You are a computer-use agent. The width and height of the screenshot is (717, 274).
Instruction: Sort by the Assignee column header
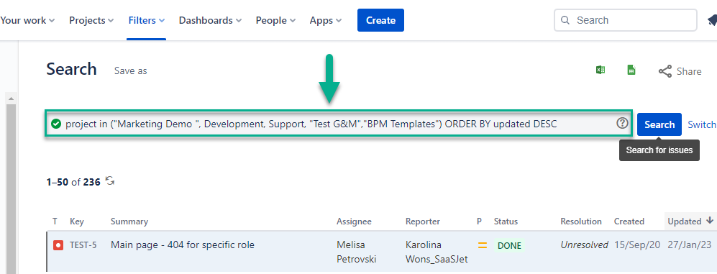tap(355, 222)
